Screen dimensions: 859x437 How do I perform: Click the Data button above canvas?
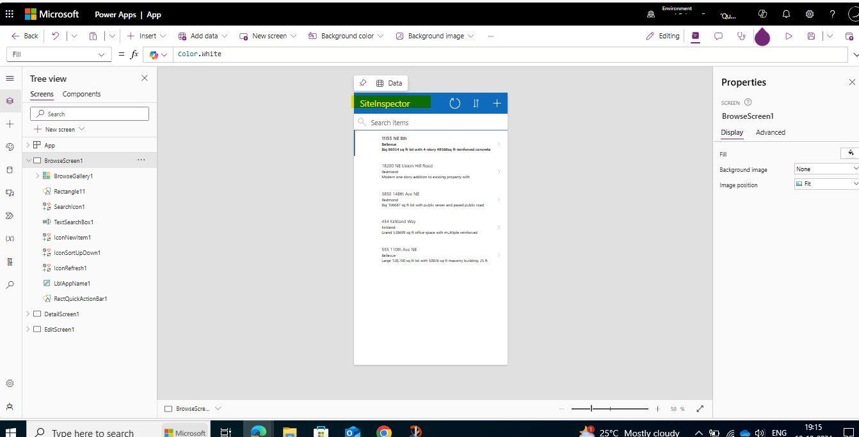click(x=389, y=83)
